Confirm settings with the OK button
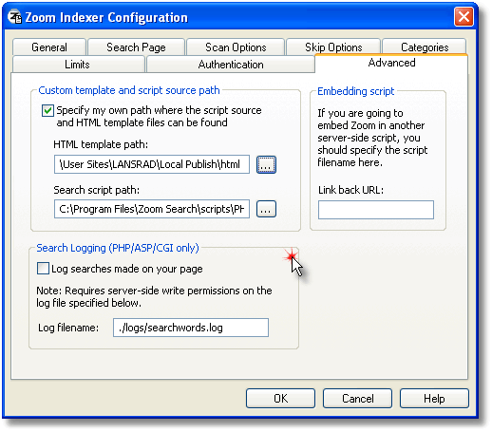The width and height of the screenshot is (492, 432). tap(280, 399)
